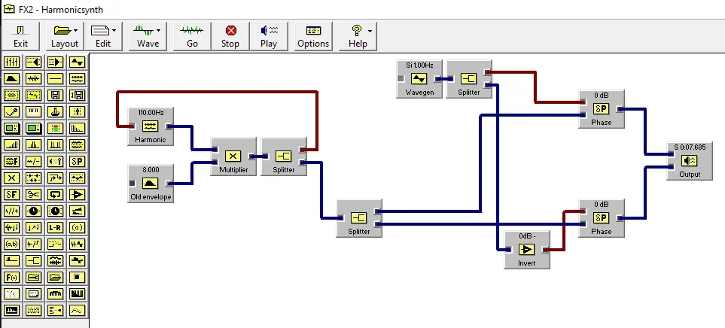Open the Options toolbar button
725x328 pixels.
pyautogui.click(x=313, y=36)
